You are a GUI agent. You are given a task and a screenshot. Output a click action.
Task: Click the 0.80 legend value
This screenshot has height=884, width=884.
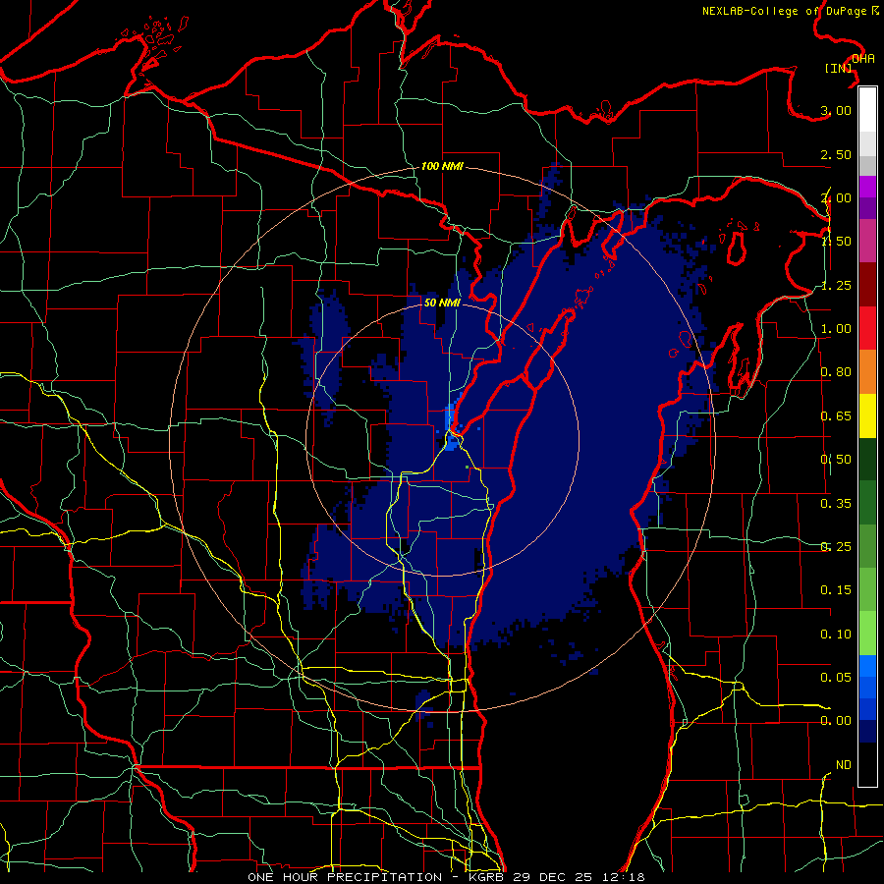(836, 372)
